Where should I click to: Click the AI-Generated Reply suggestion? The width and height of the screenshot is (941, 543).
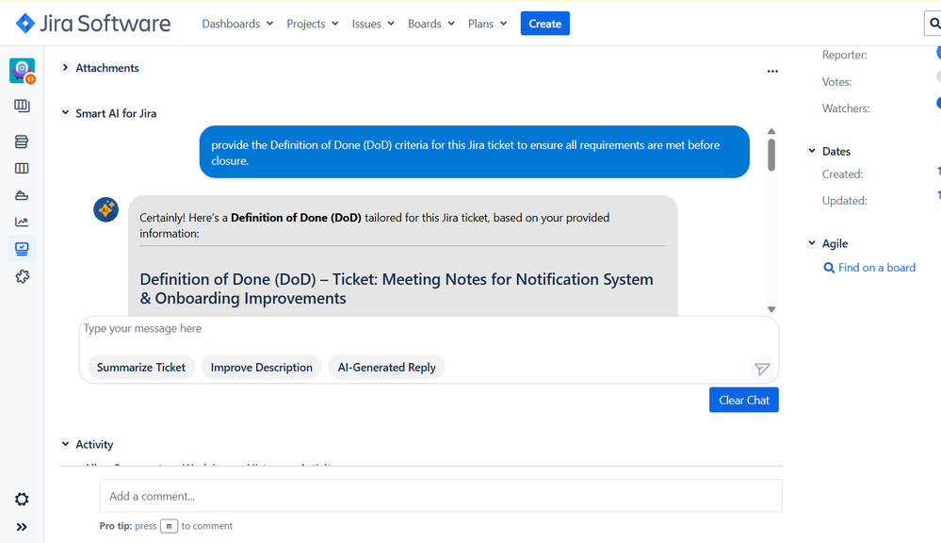(x=386, y=367)
